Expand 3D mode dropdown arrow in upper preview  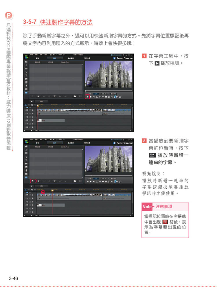(x=117, y=97)
